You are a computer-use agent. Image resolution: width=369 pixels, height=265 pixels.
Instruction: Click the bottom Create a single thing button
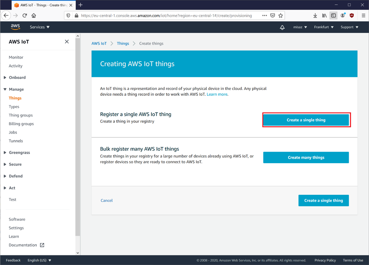coord(324,201)
